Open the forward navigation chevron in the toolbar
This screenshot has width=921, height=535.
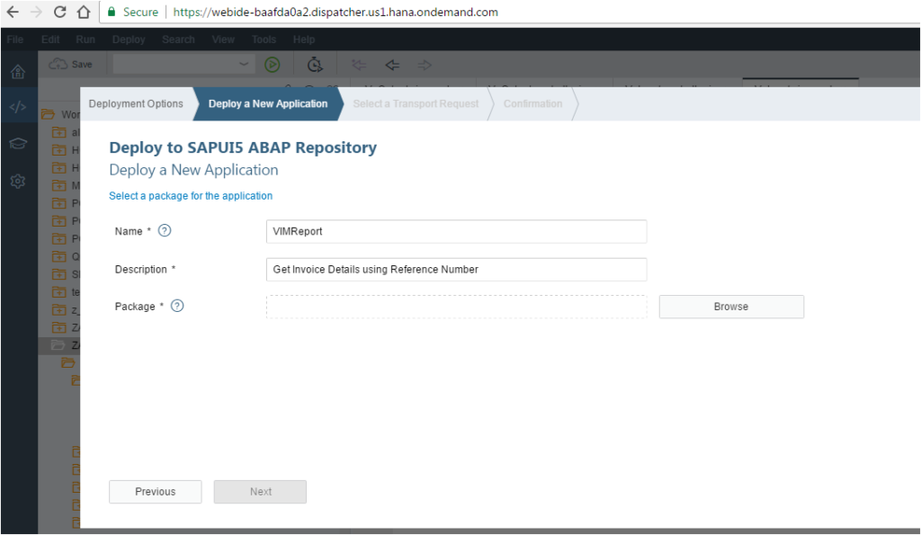point(424,64)
